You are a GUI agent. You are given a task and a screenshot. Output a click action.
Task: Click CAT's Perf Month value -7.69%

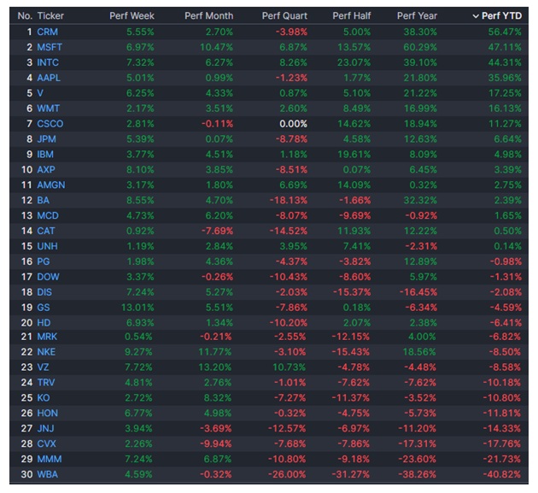pos(217,231)
